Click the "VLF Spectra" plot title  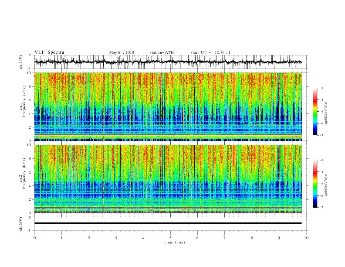pyautogui.click(x=49, y=52)
